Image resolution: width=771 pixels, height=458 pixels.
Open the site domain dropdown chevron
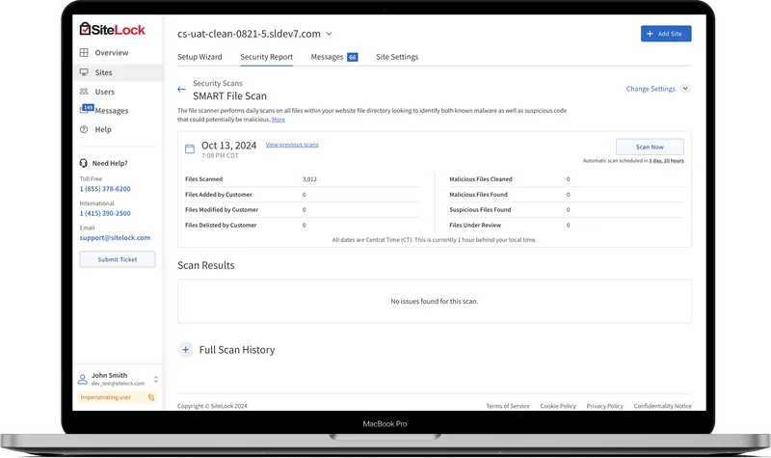329,34
